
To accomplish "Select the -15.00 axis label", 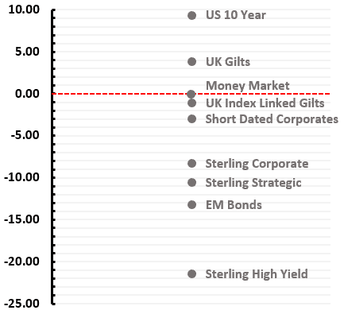I will (21, 219).
